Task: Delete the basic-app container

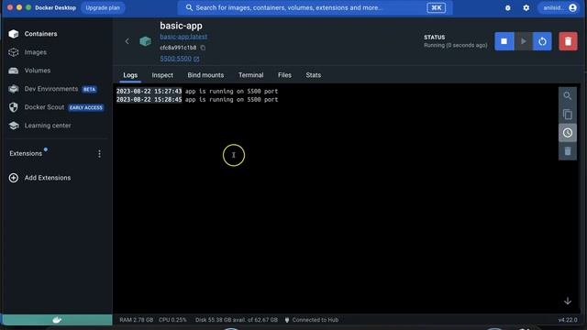Action: click(568, 41)
